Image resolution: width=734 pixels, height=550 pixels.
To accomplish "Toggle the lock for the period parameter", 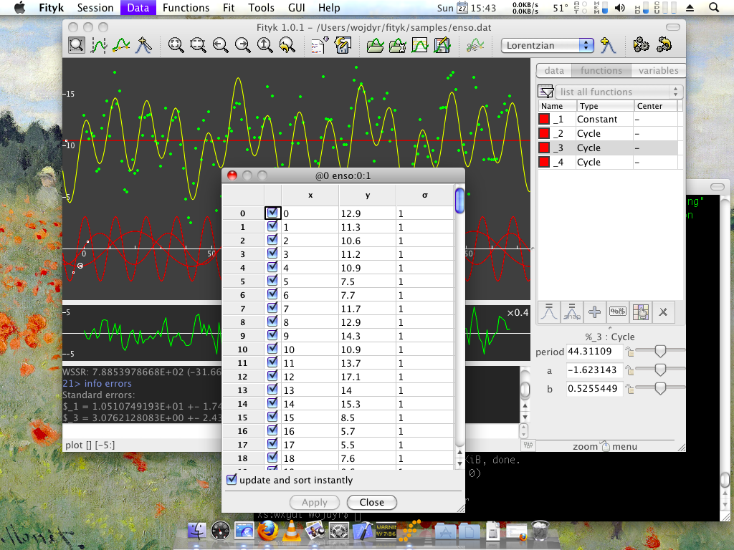I will pos(629,352).
